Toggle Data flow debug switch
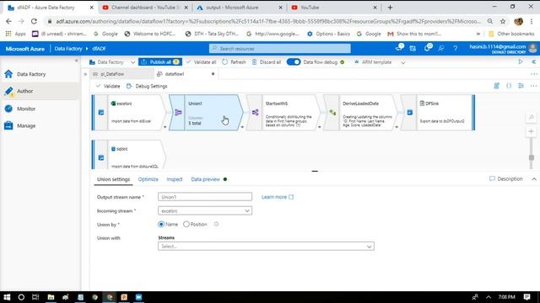 pyautogui.click(x=294, y=61)
